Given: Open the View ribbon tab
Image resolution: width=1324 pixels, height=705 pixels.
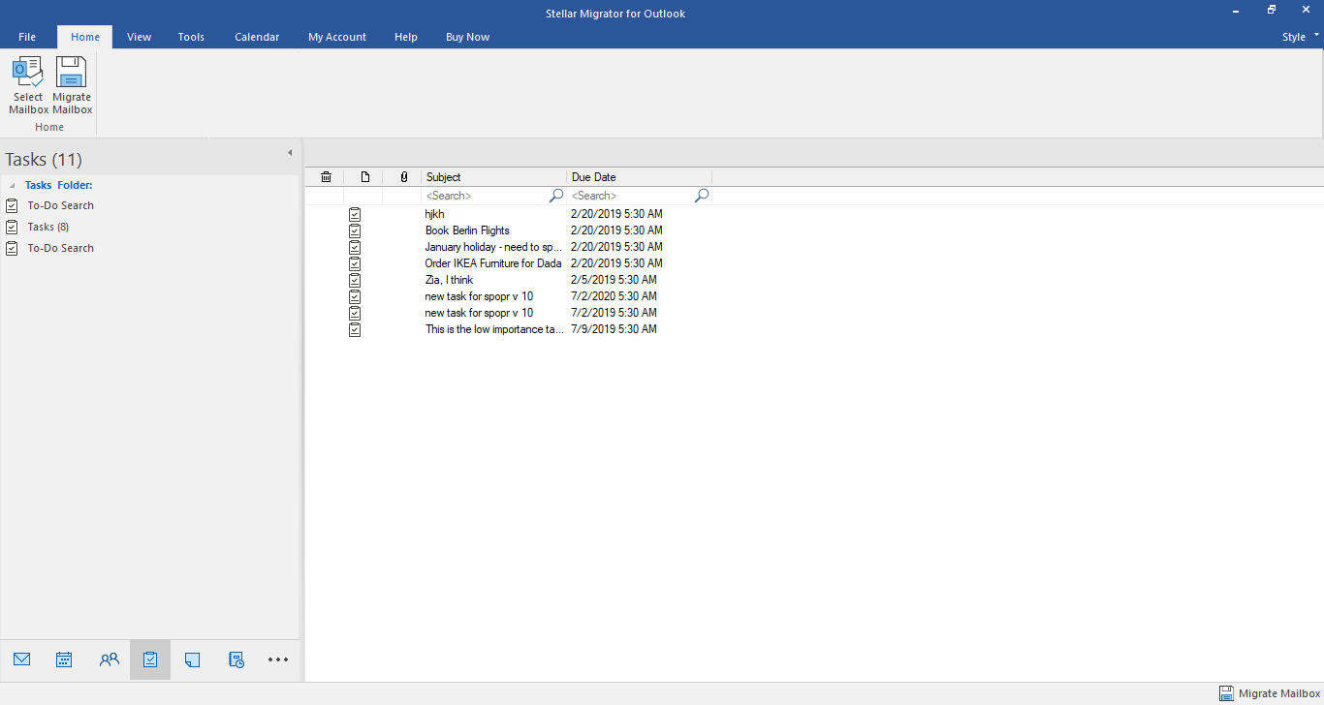Looking at the screenshot, I should tap(139, 37).
